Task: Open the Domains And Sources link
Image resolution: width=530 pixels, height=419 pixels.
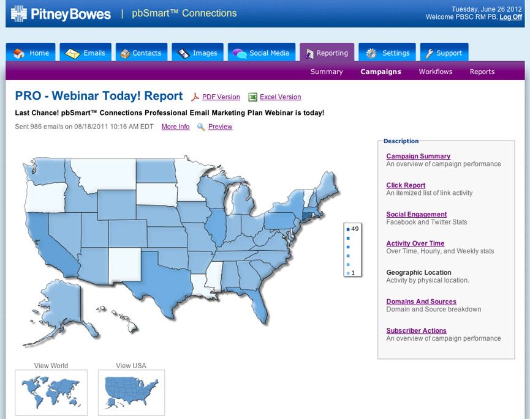Action: (x=421, y=302)
